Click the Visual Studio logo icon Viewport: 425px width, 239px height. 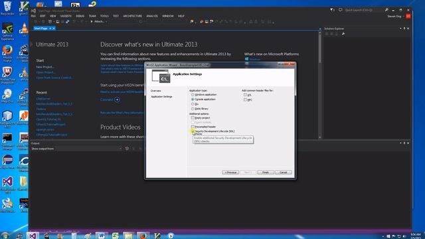pos(33,11)
